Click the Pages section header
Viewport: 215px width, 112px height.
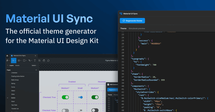(x=9, y=70)
